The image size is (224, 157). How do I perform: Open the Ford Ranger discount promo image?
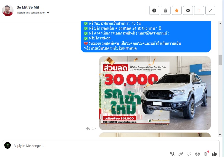(x=155, y=93)
